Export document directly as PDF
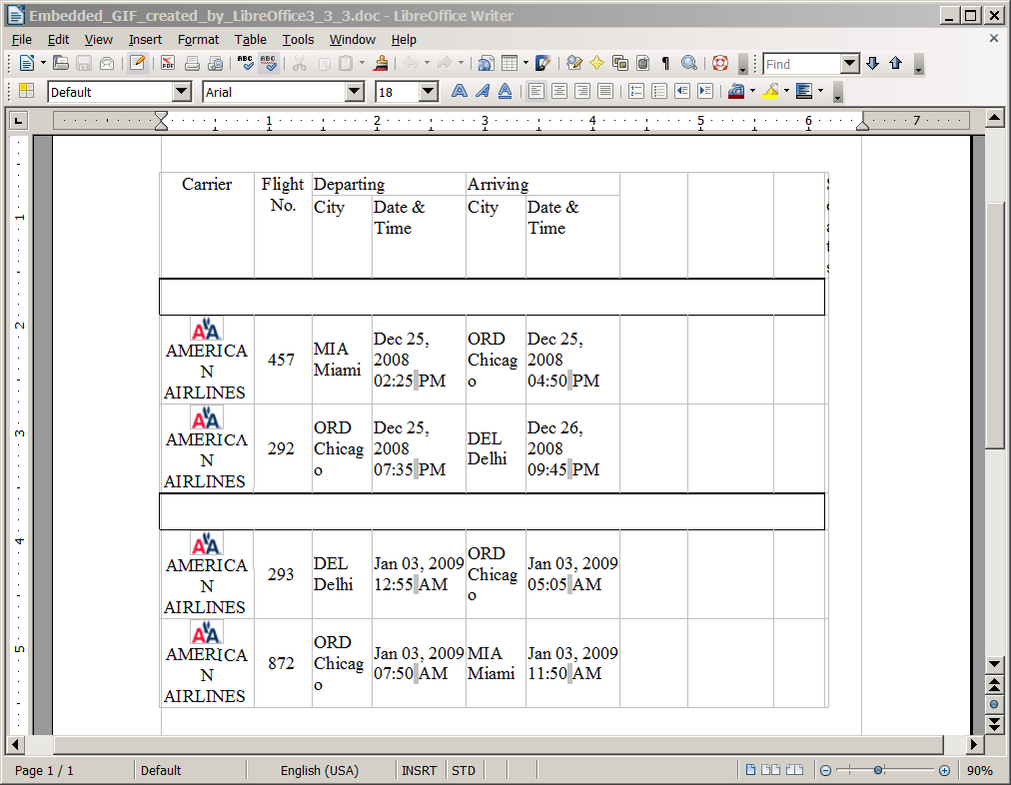Viewport: 1011px width, 785px height. pyautogui.click(x=167, y=63)
